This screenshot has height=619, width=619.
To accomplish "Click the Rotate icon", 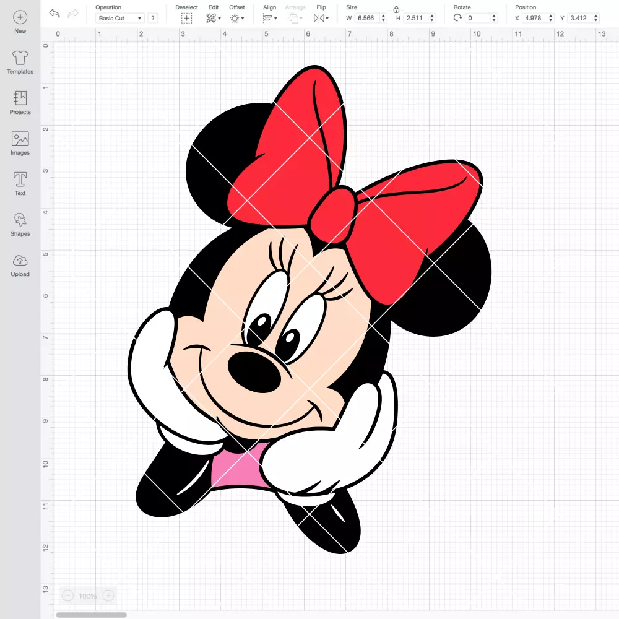I will click(x=457, y=18).
